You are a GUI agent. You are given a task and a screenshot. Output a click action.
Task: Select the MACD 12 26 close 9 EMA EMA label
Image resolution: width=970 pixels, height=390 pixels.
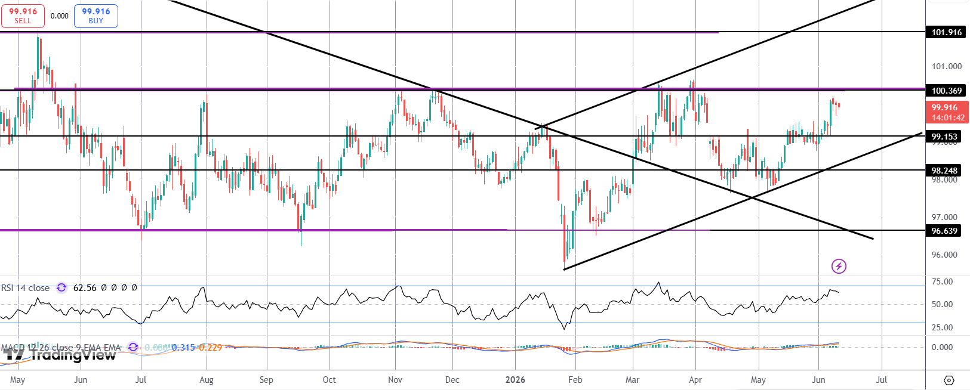tap(61, 347)
